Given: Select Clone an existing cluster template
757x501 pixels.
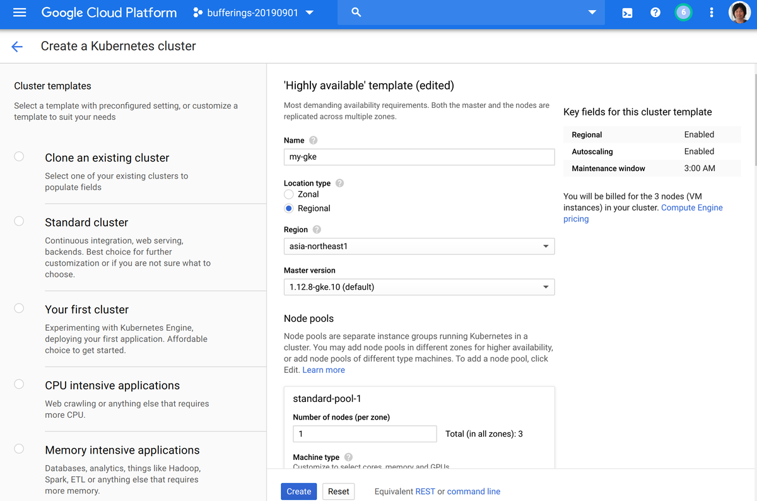Looking at the screenshot, I should point(19,156).
